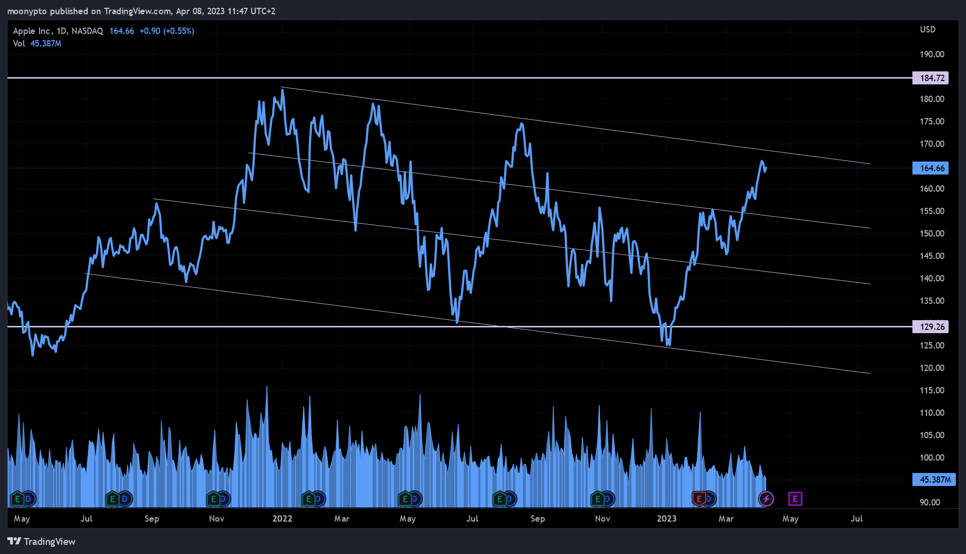Click the +0.90 (+0.55%) change value
The width and height of the screenshot is (966, 554).
pos(167,31)
